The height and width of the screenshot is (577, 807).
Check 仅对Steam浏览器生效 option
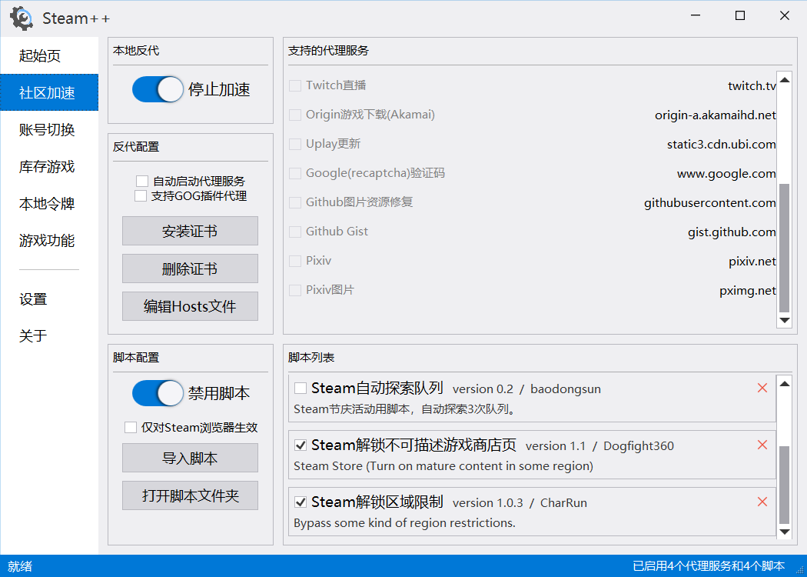pyautogui.click(x=131, y=427)
